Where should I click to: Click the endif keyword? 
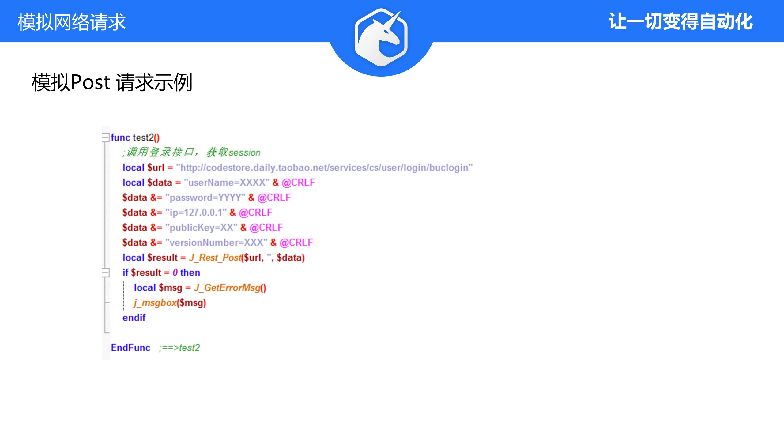pyautogui.click(x=134, y=318)
